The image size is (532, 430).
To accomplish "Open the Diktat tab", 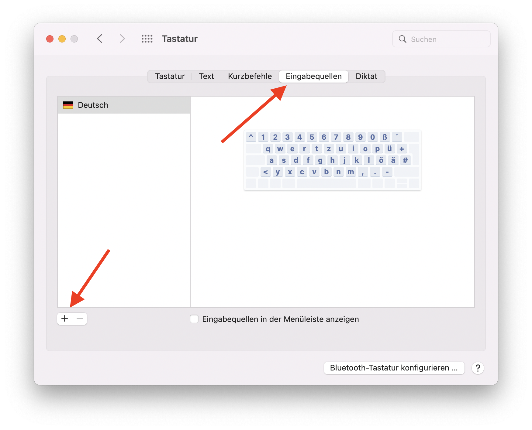I will [366, 76].
